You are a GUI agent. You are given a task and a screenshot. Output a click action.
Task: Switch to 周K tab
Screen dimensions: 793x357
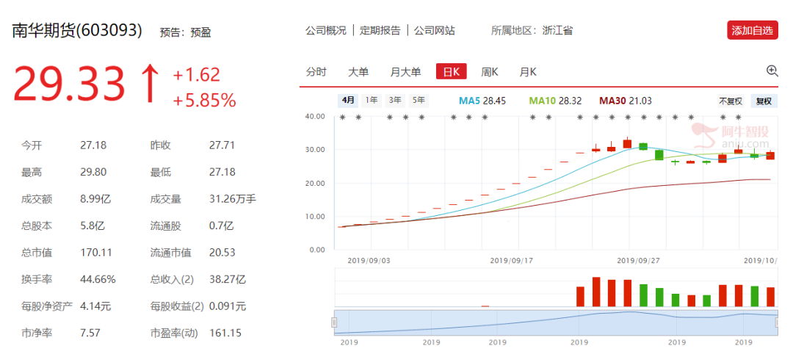point(489,72)
